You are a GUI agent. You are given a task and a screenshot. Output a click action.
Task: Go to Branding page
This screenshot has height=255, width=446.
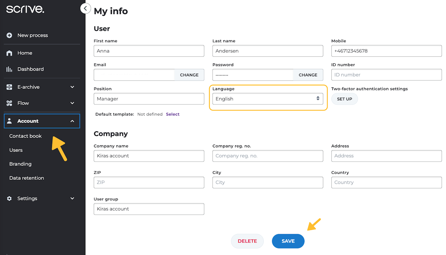20,164
